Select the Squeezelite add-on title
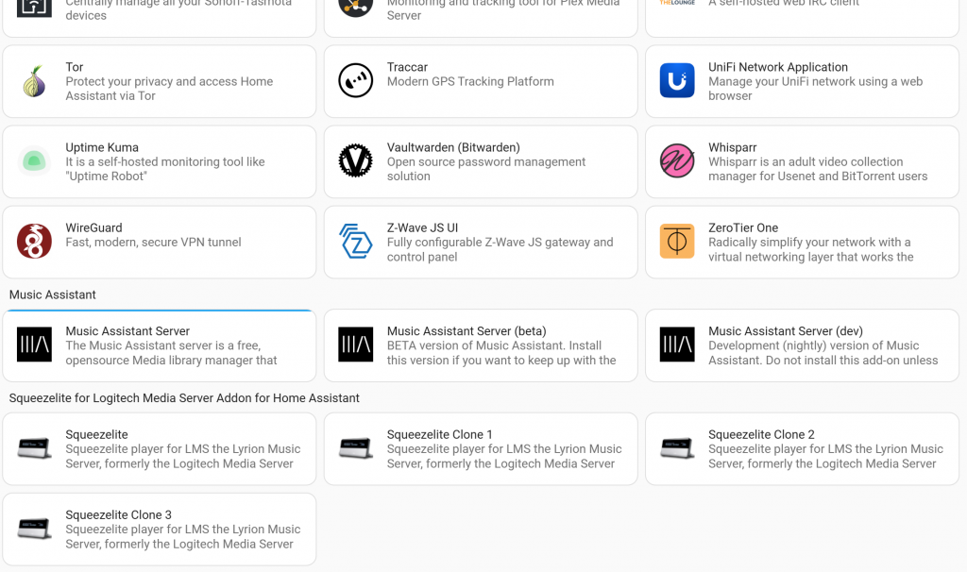Image resolution: width=967 pixels, height=572 pixels. (96, 435)
